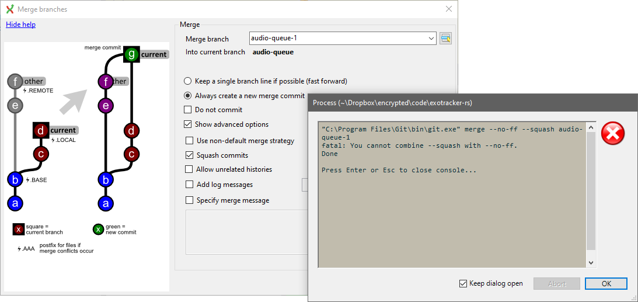Click the browse branch icon beside Merge branch
Screen dimensions: 638x302
445,39
